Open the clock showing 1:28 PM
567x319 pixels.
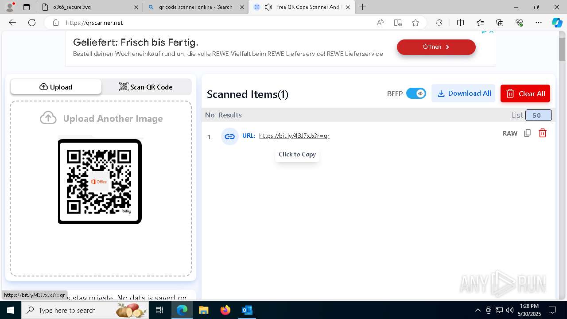click(529, 310)
